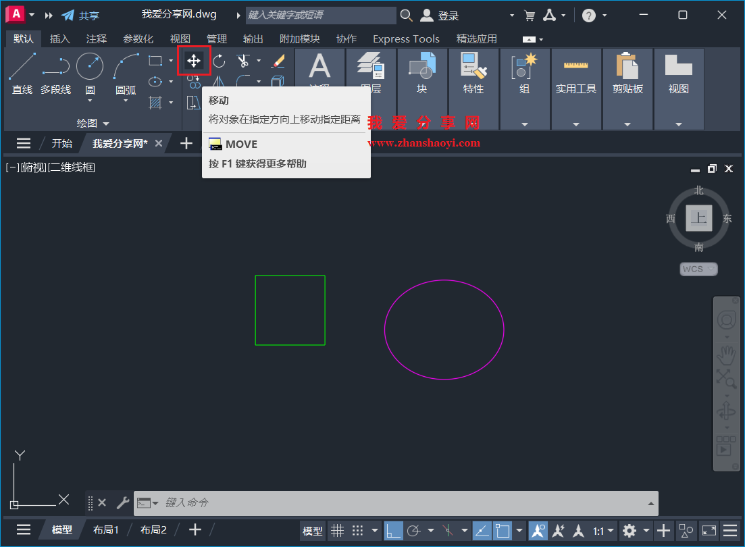
Task: Select the Pan hand tool in navigation bar
Action: pyautogui.click(x=726, y=355)
